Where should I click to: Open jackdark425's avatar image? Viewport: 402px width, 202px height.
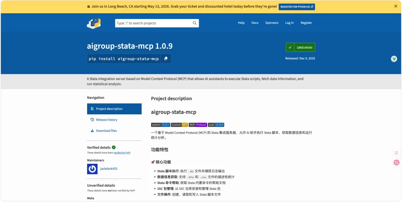92,169
